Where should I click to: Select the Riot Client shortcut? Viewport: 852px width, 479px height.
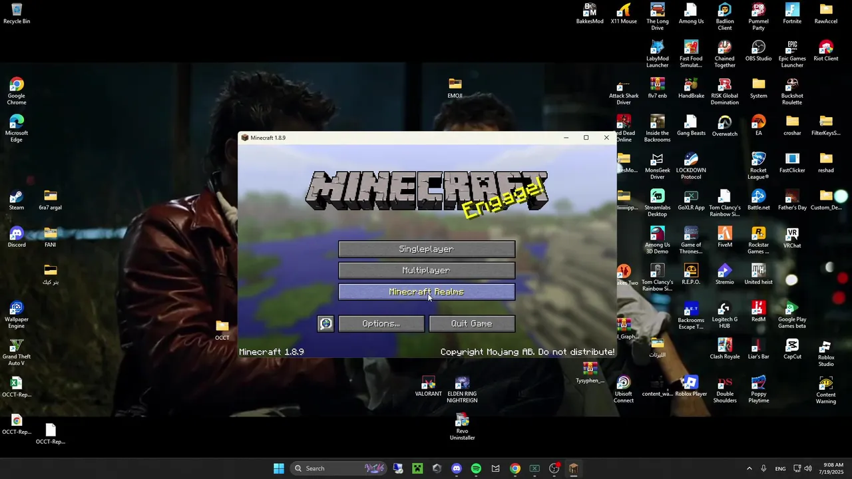[x=826, y=51]
